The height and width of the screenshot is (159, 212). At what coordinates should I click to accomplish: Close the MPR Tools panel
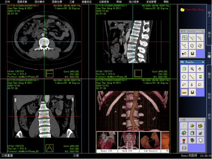pyautogui.click(x=203, y=31)
